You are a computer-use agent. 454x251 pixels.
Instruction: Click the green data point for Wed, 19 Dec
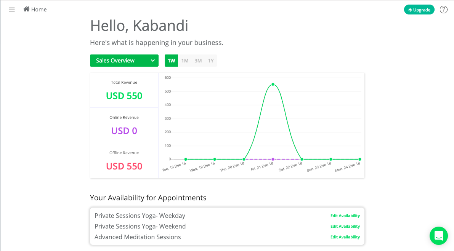click(x=215, y=159)
